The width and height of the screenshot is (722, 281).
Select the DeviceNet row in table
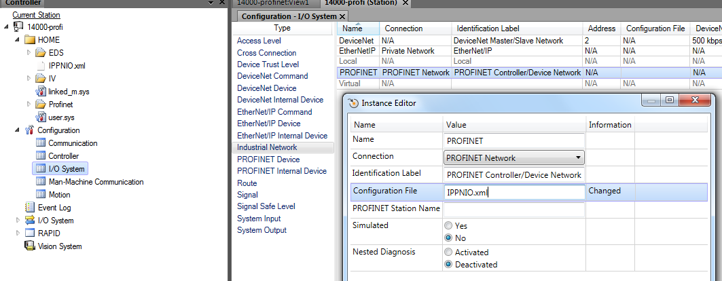click(357, 41)
